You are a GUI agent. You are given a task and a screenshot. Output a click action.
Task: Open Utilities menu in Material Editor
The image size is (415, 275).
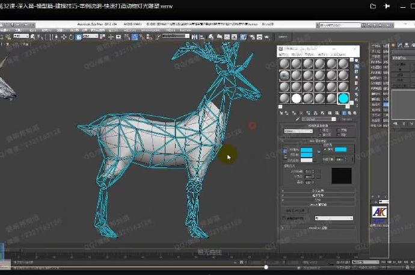pos(338,55)
